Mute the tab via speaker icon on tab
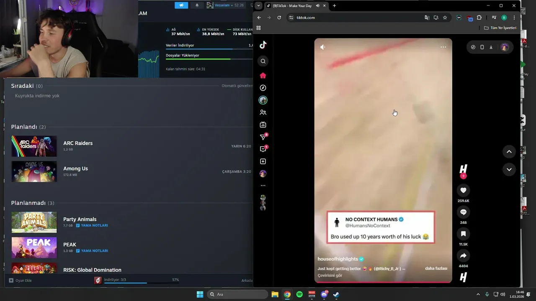This screenshot has height=301, width=536. pos(317,6)
